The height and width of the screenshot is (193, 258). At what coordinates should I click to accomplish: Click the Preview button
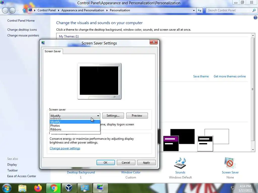tap(137, 116)
